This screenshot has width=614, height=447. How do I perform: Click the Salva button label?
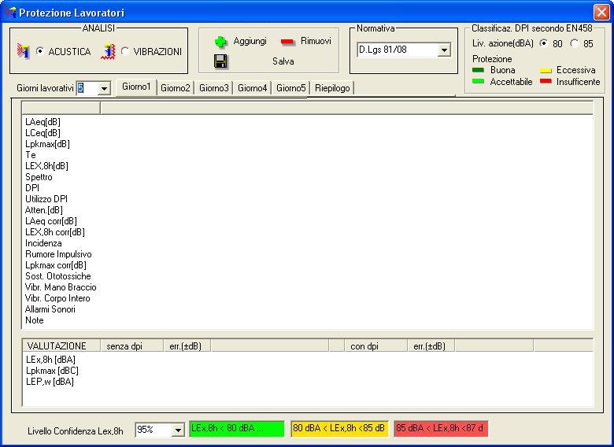click(x=283, y=61)
